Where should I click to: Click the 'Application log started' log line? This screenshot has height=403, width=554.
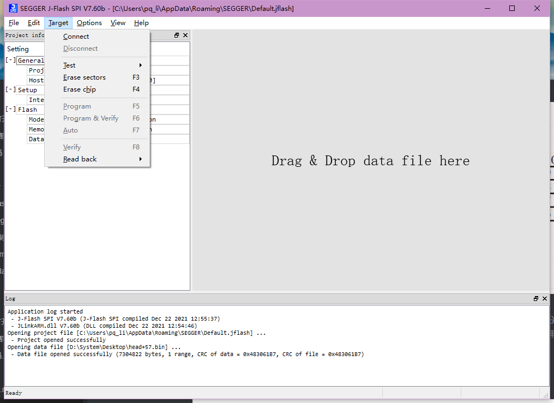pos(45,311)
